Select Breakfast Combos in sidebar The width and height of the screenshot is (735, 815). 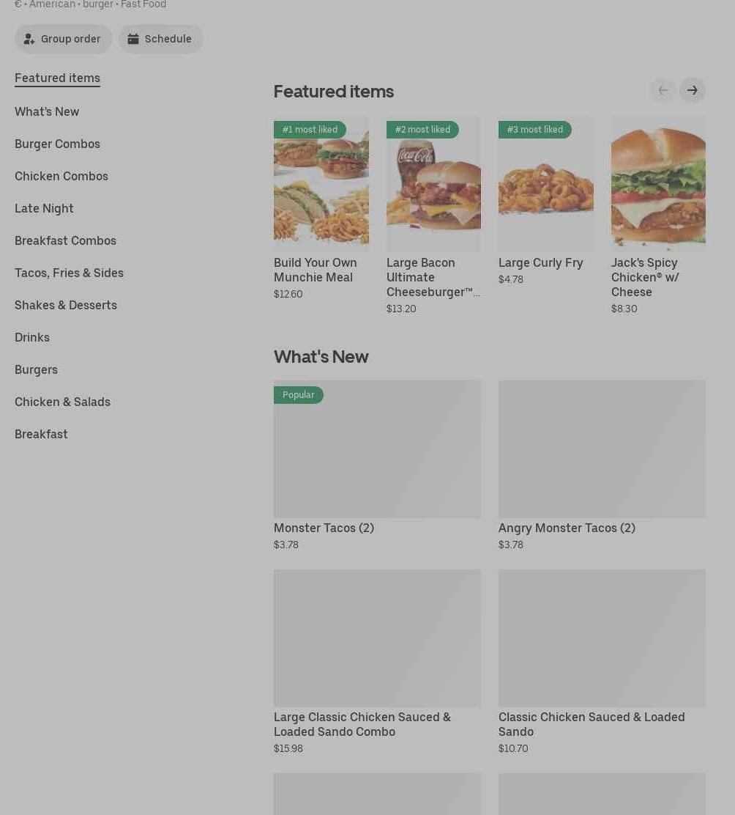65,240
